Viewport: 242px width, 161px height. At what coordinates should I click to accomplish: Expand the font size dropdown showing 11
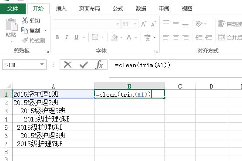coord(135,24)
